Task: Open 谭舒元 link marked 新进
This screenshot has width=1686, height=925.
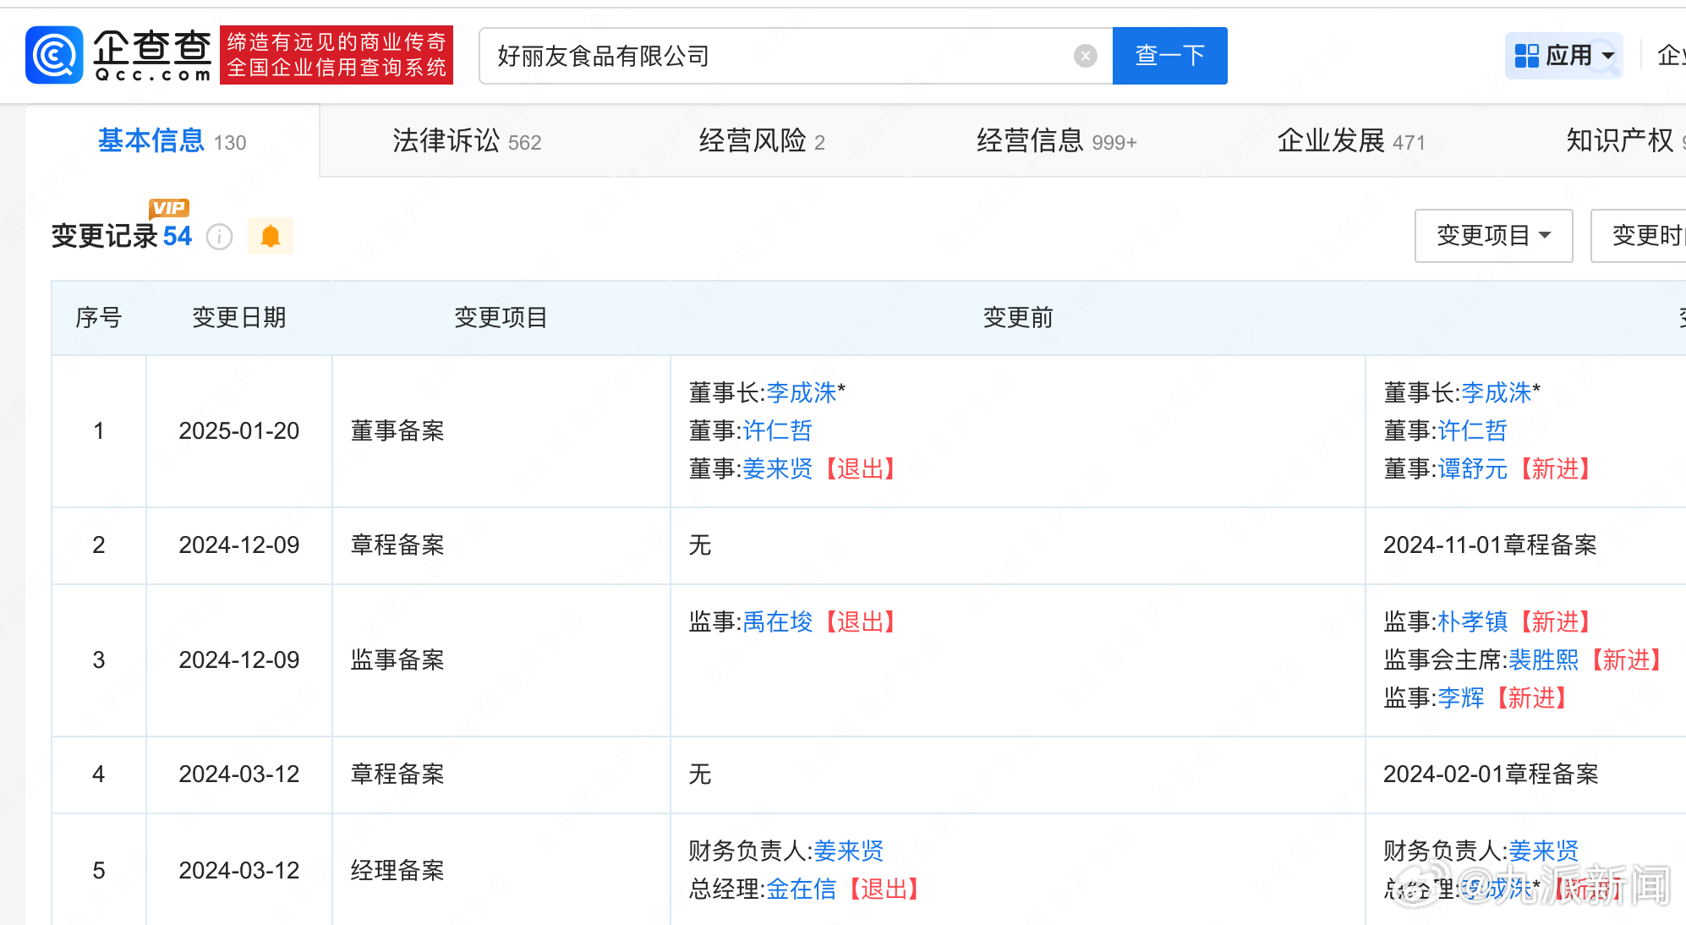Action: coord(1472,468)
